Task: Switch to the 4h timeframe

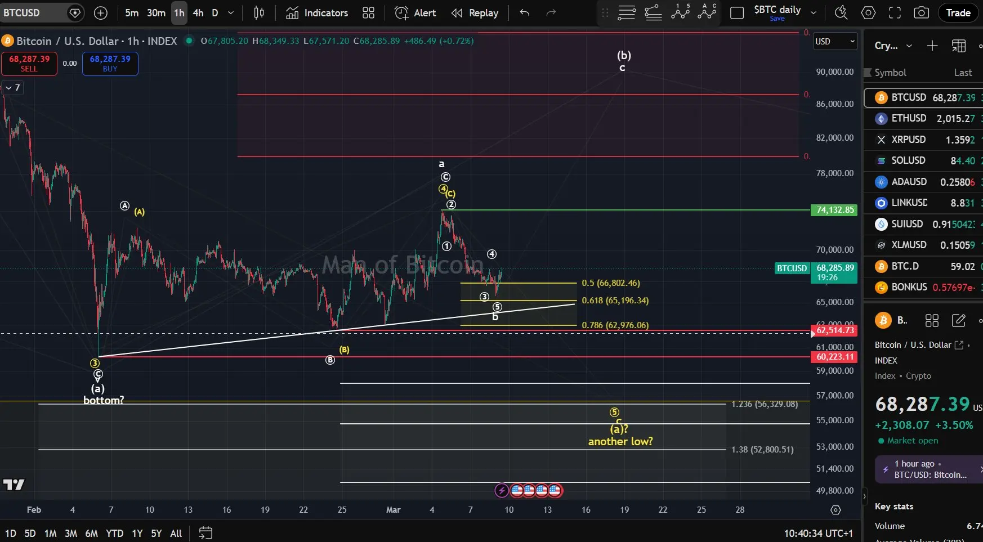Action: click(x=198, y=13)
